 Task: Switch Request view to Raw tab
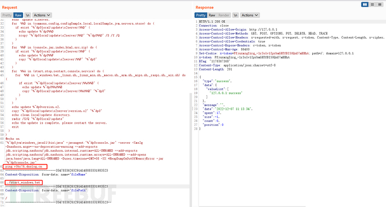click(x=18, y=15)
